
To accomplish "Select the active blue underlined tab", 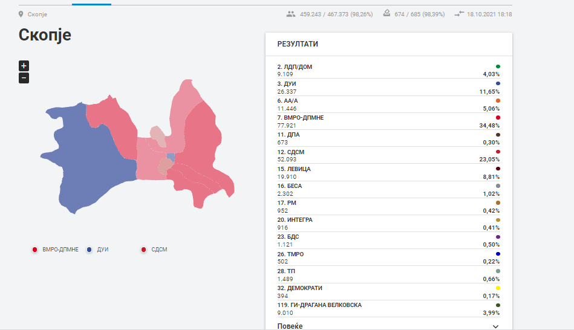I will coord(91,4).
